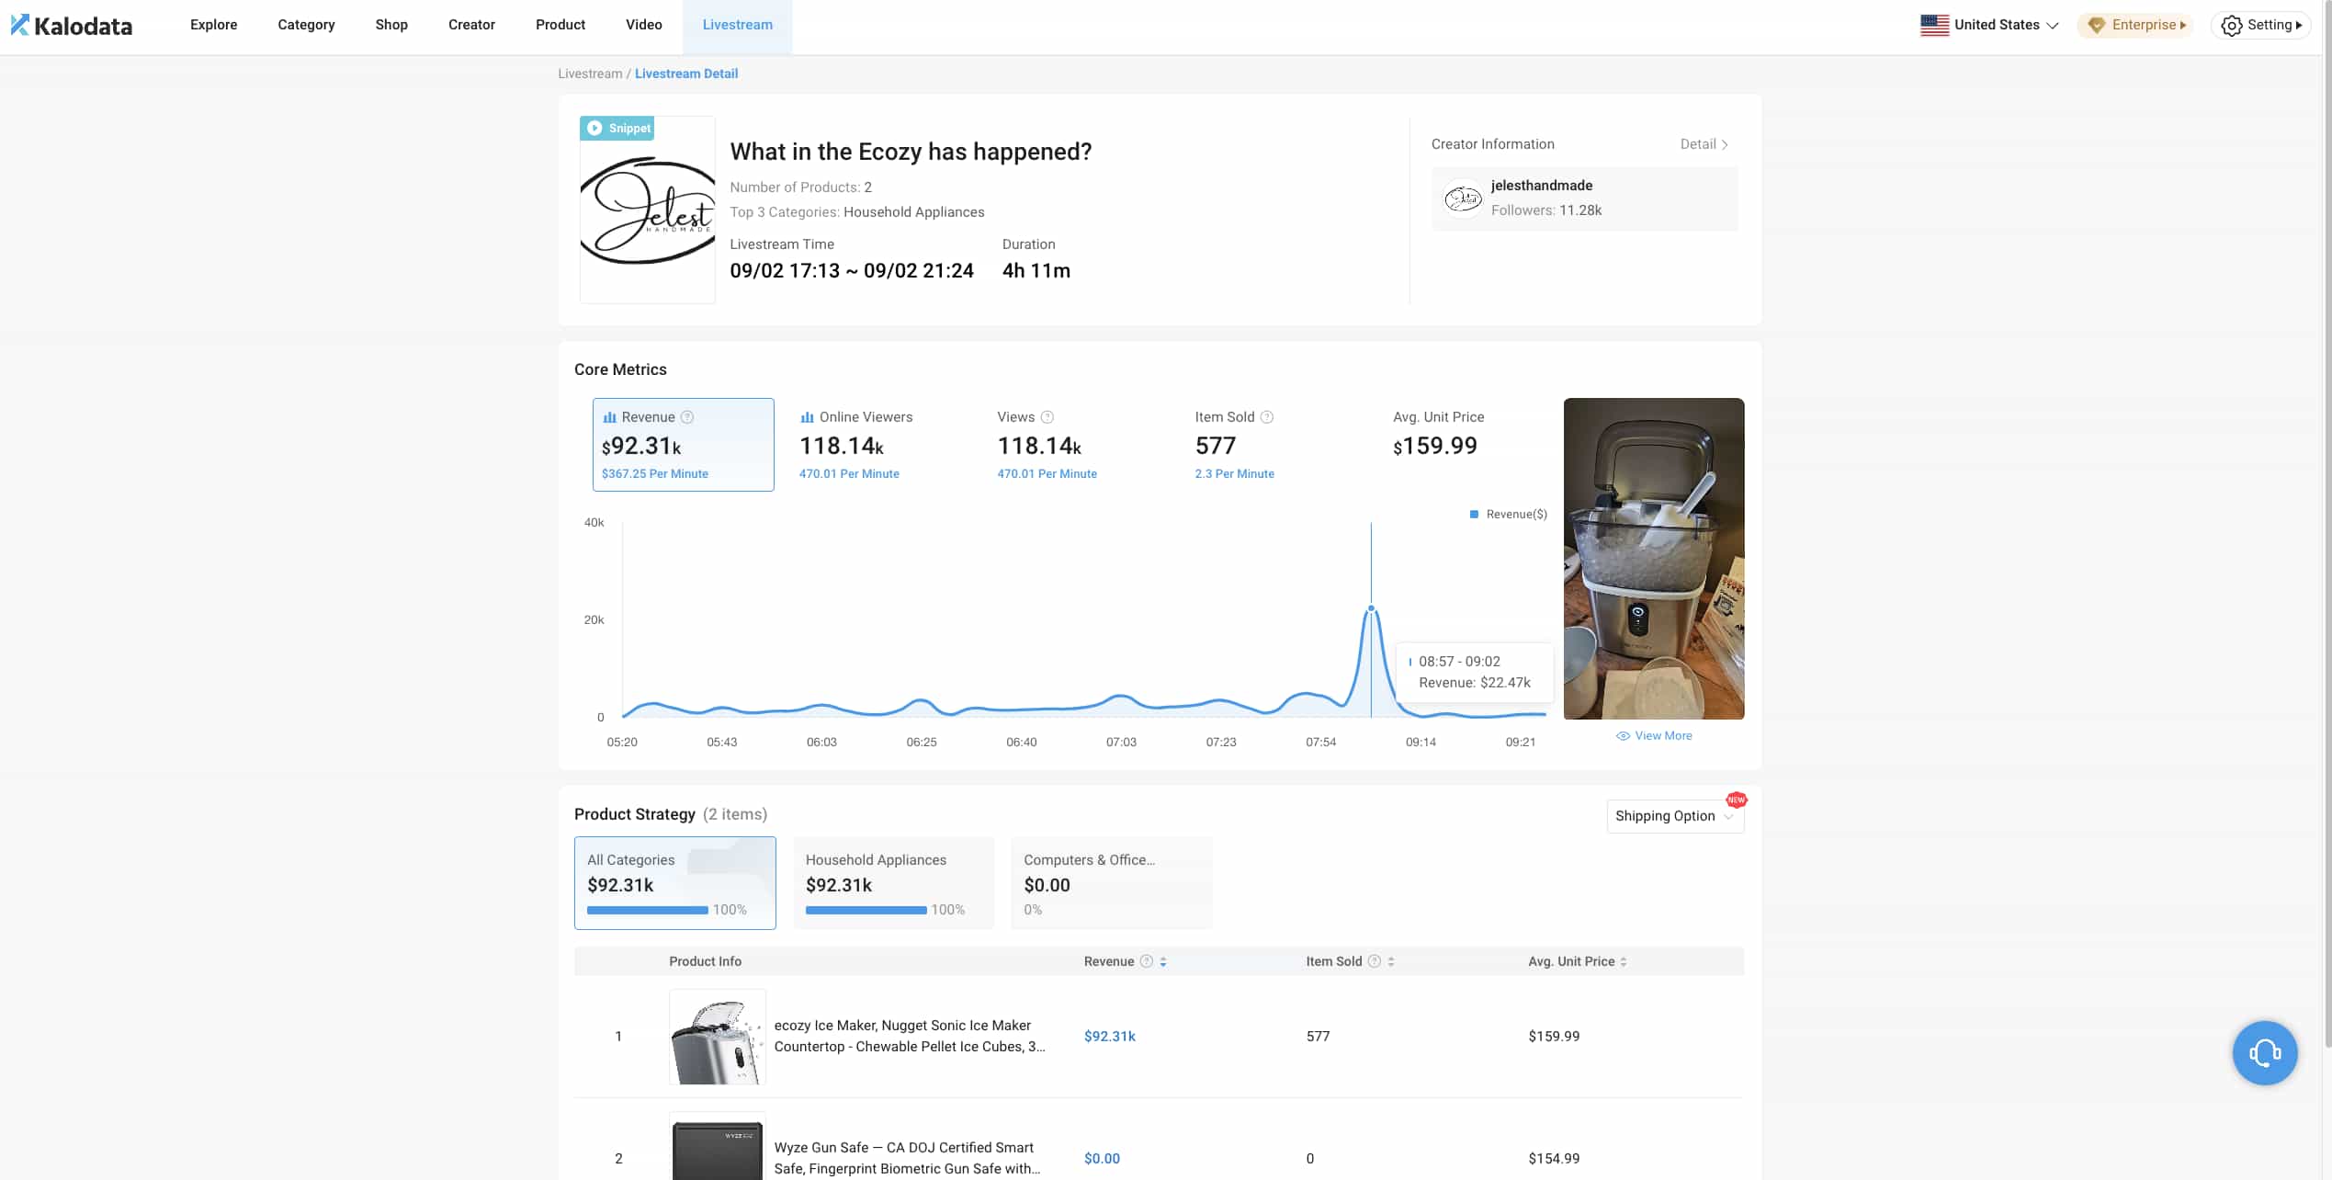Click the revenue column help icon in table
Screen dimensions: 2332x1180
(x=1146, y=961)
